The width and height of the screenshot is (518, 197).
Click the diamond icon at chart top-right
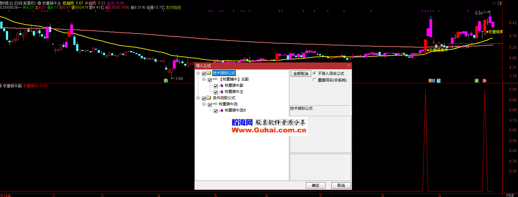point(494,3)
